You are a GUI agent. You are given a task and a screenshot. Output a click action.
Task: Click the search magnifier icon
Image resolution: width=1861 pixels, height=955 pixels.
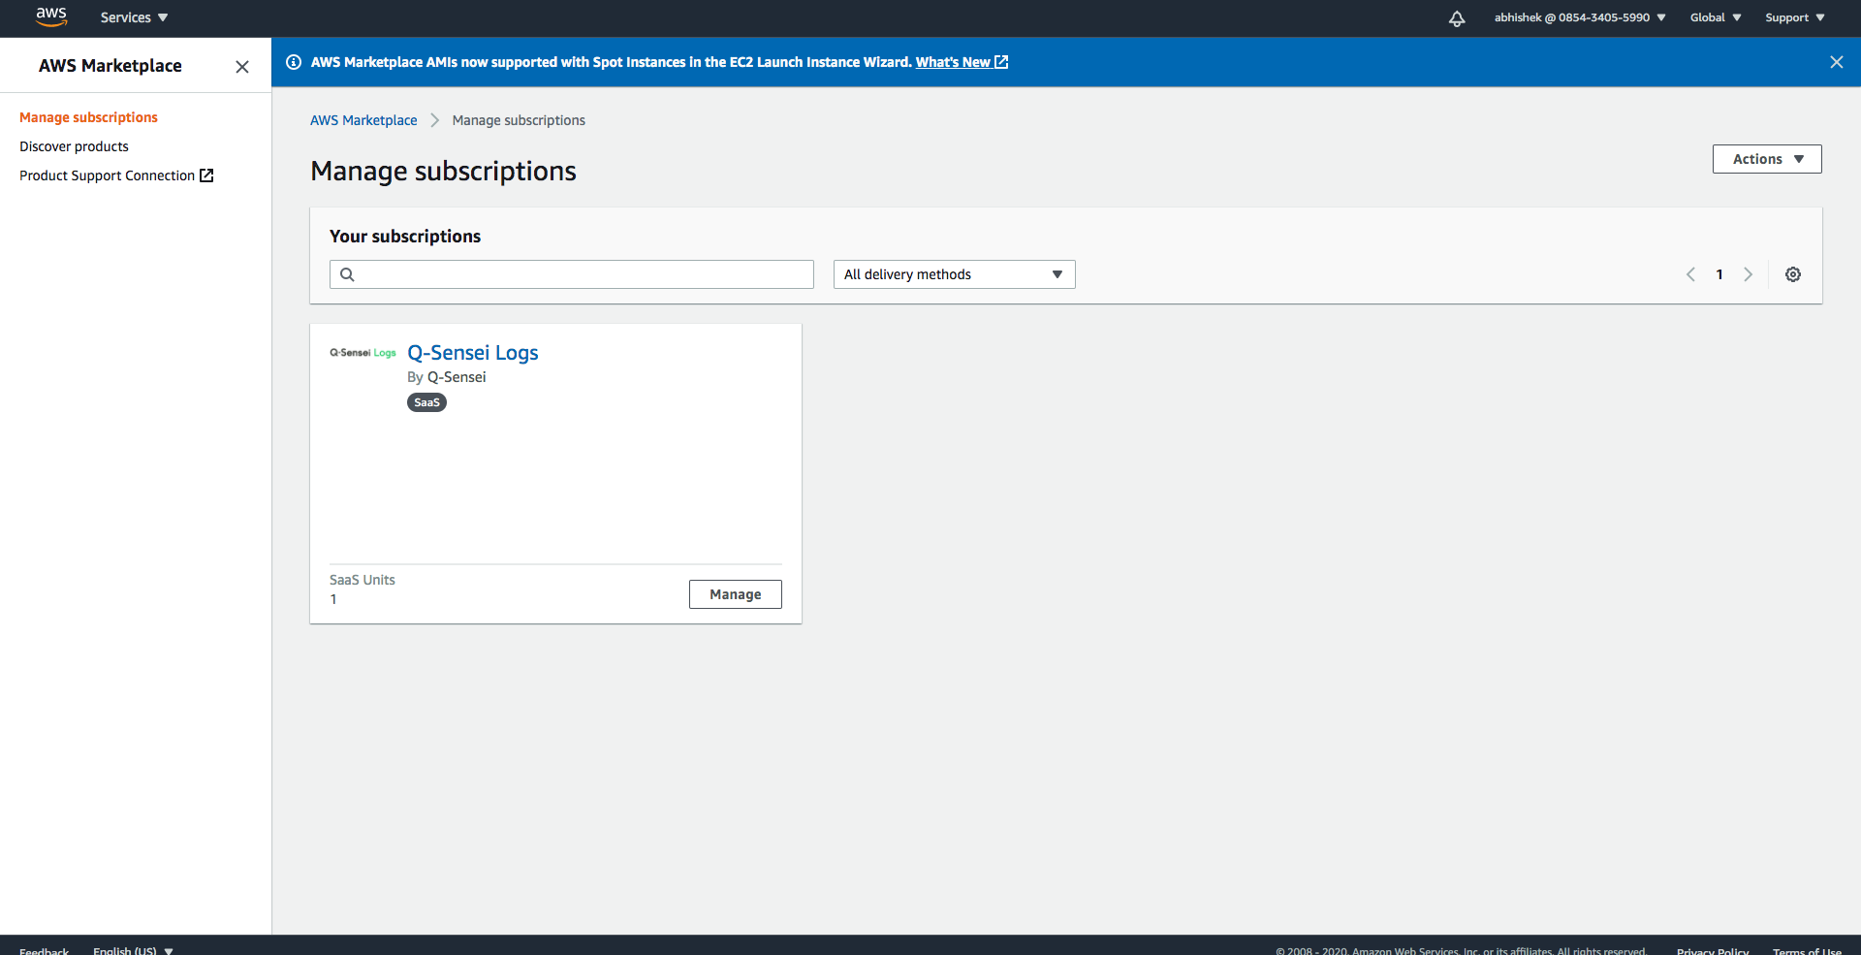[x=347, y=274]
